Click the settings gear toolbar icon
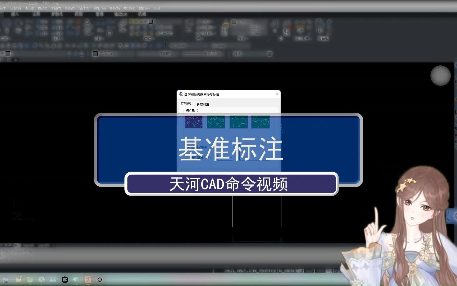 pyautogui.click(x=120, y=46)
